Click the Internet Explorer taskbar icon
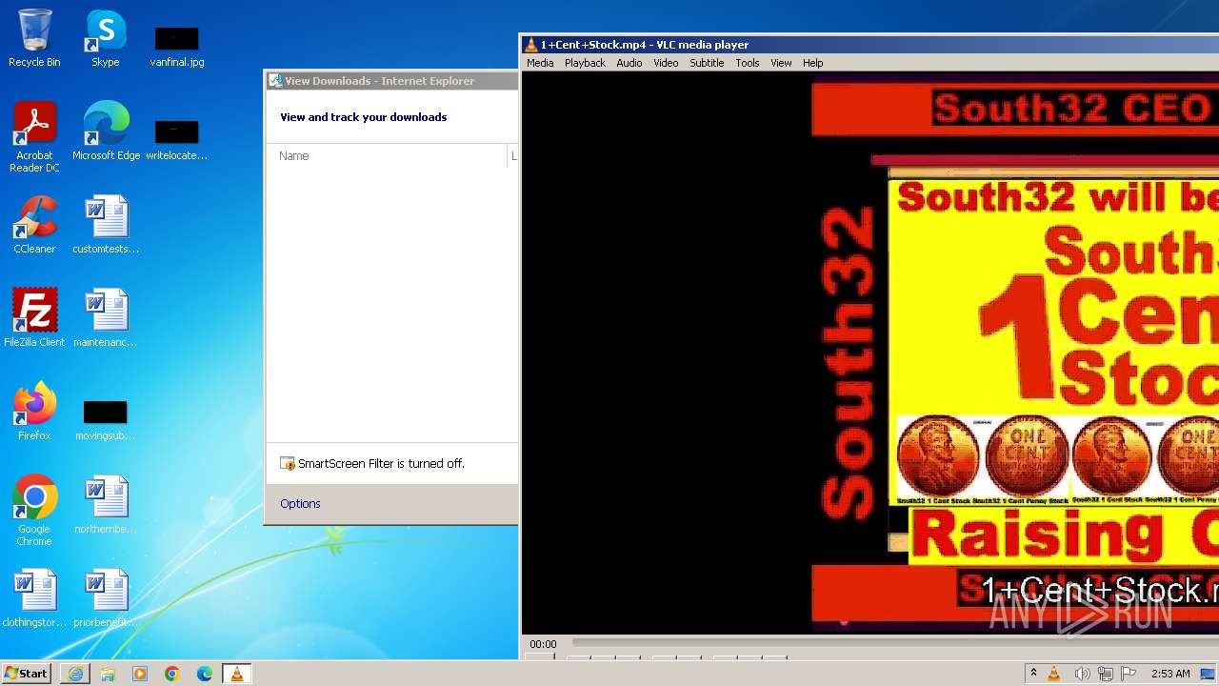The image size is (1219, 686). 75,674
